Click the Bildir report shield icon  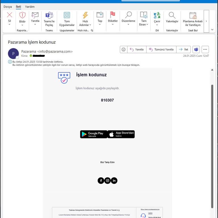pyautogui.click(x=22, y=15)
